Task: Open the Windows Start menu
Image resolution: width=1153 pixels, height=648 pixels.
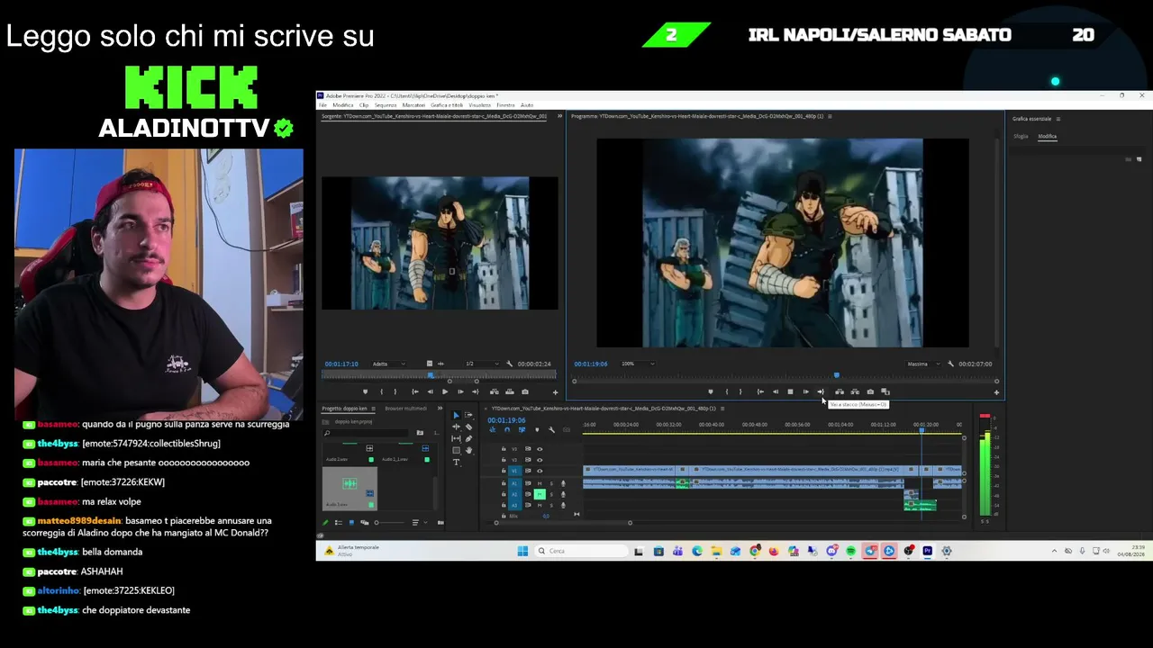Action: click(522, 551)
